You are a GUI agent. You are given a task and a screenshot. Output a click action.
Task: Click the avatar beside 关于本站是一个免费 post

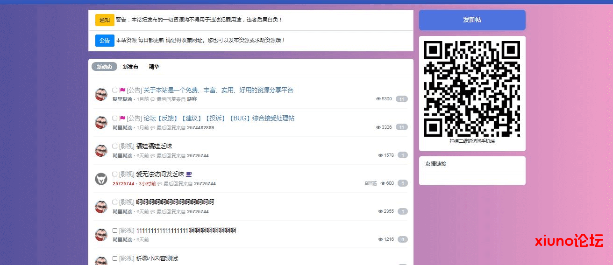pos(101,94)
